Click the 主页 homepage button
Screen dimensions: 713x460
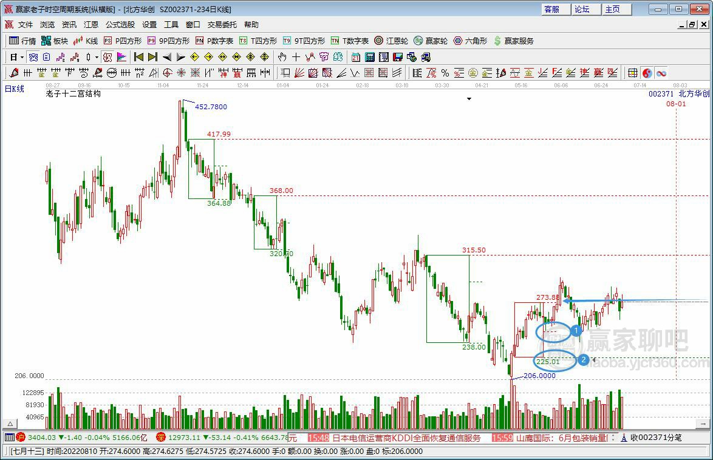point(616,9)
